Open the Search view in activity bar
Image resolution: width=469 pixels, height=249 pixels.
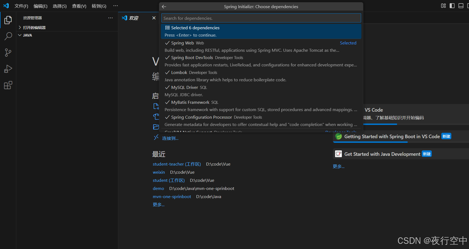[x=8, y=36]
